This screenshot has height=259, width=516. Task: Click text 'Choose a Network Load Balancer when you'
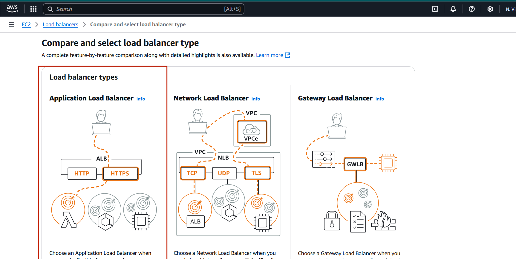click(225, 253)
